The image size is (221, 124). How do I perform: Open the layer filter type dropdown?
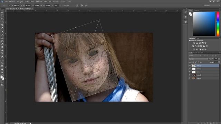(195, 56)
